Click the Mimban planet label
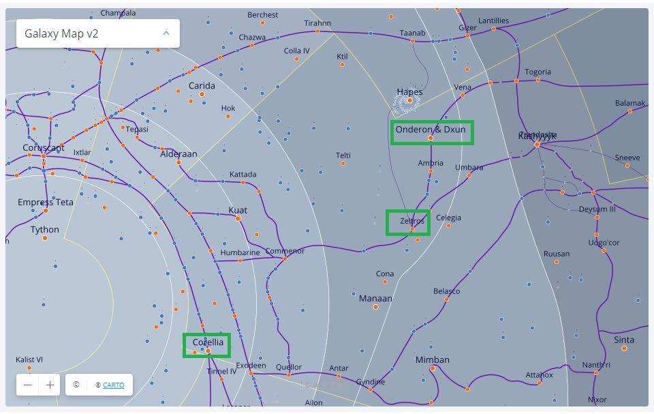 pos(433,359)
